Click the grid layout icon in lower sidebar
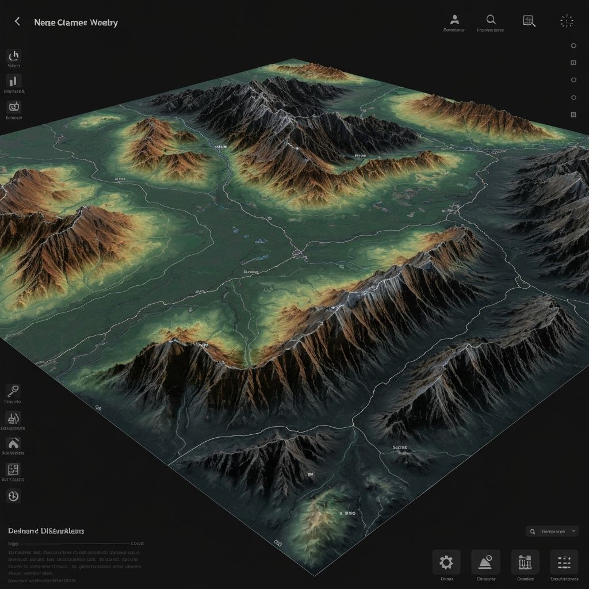 coord(13,469)
